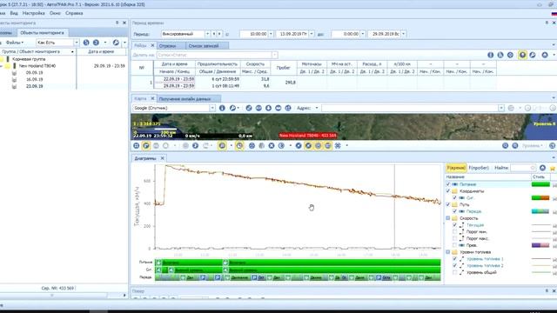This screenshot has height=313, width=557.
Task: Open the Фиксированный period dropdown
Action: pyautogui.click(x=207, y=34)
